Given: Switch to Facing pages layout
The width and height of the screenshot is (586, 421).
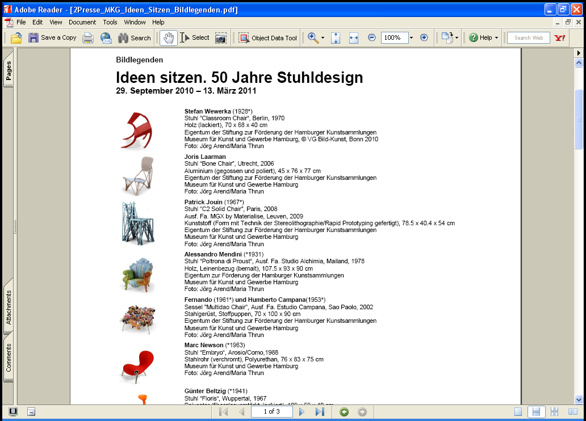Looking at the screenshot, I should 573,412.
